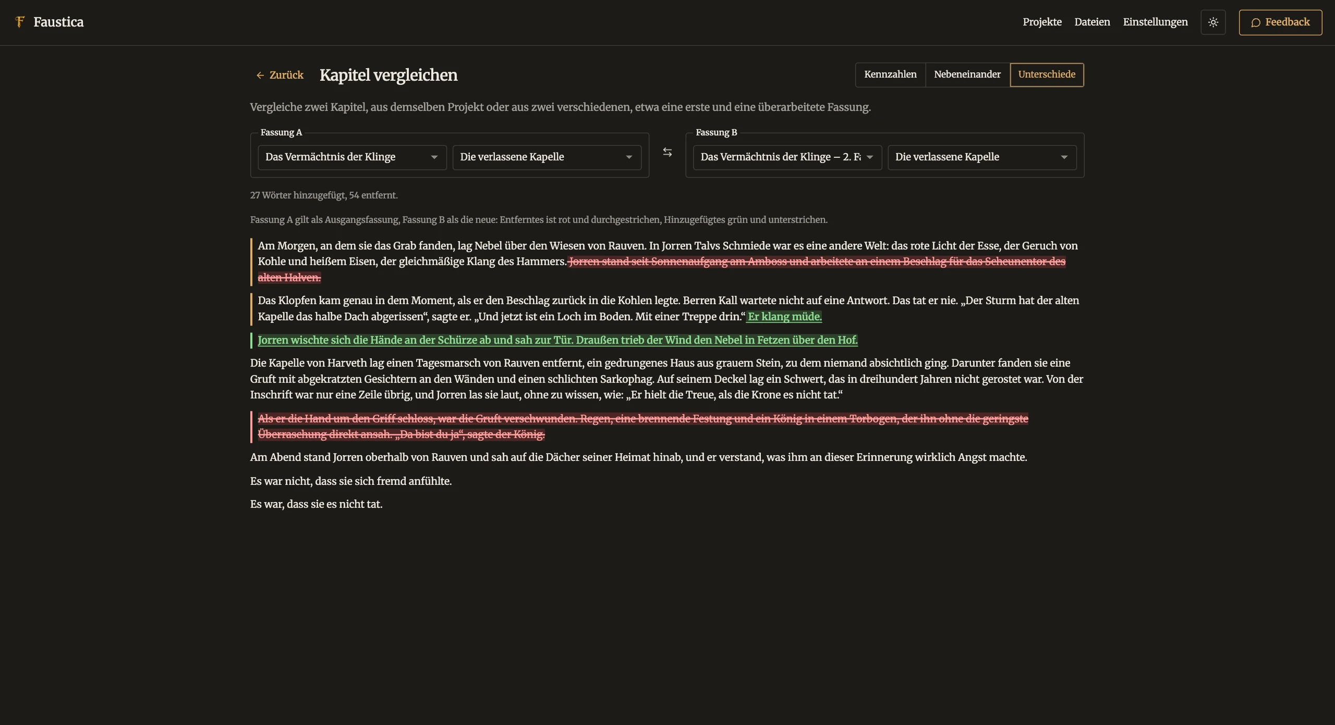Click the legend note 'Fassung A gilt als Ausgangsfassung'
Screen dimensions: 1335x725
click(x=539, y=220)
